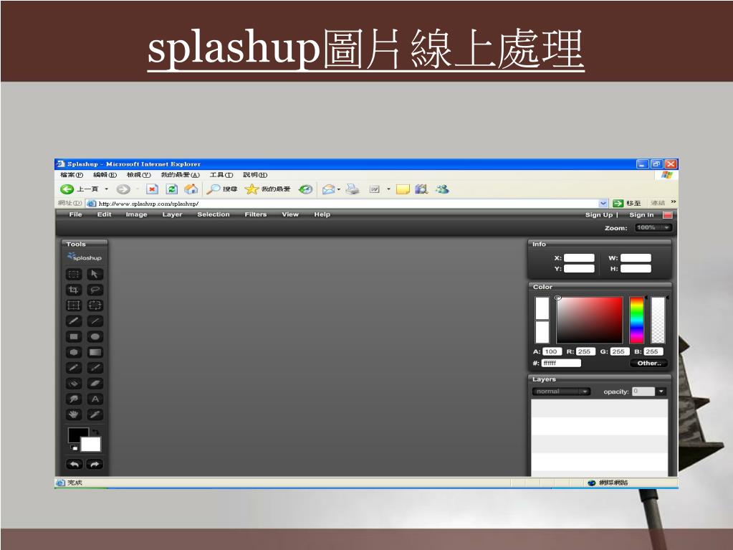Open the opacity dropdown arrow in Layers
733x550 pixels.
click(661, 392)
